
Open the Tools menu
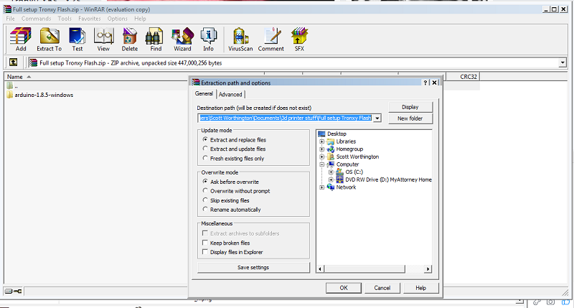65,19
